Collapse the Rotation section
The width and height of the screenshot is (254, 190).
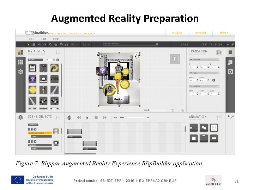(204, 87)
